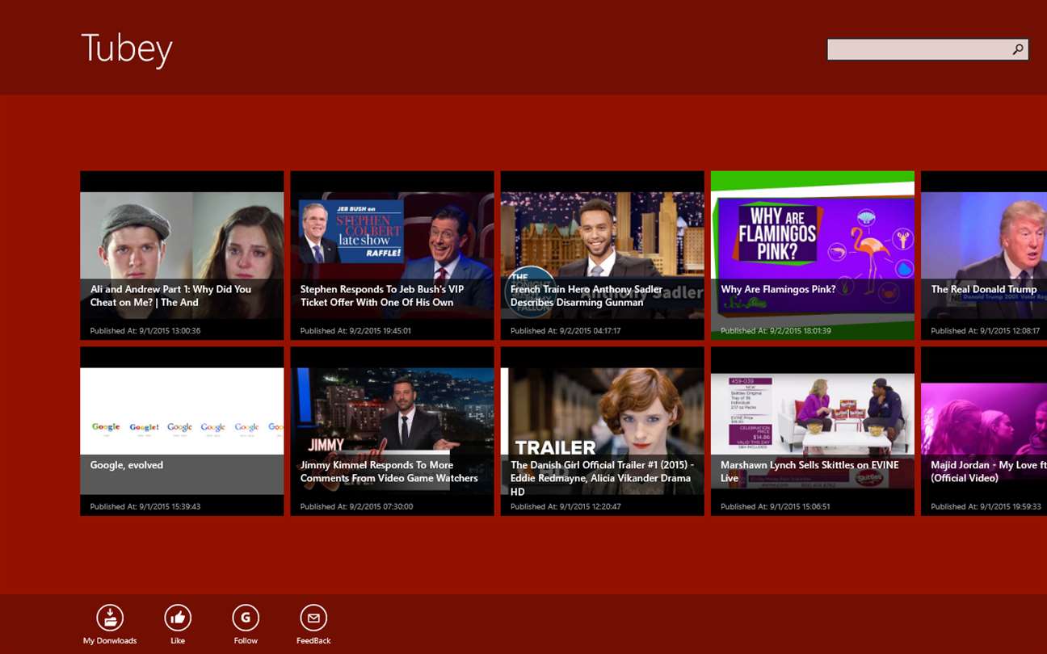The height and width of the screenshot is (654, 1047).
Task: Open The Real Donald Trump video
Action: pyautogui.click(x=984, y=255)
